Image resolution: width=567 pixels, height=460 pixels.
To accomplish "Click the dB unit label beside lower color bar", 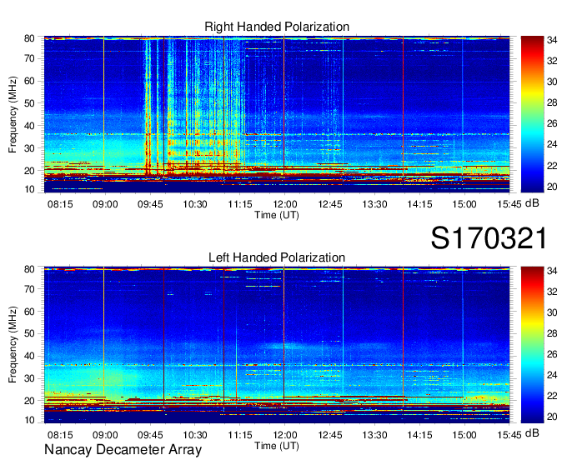I will coord(532,432).
